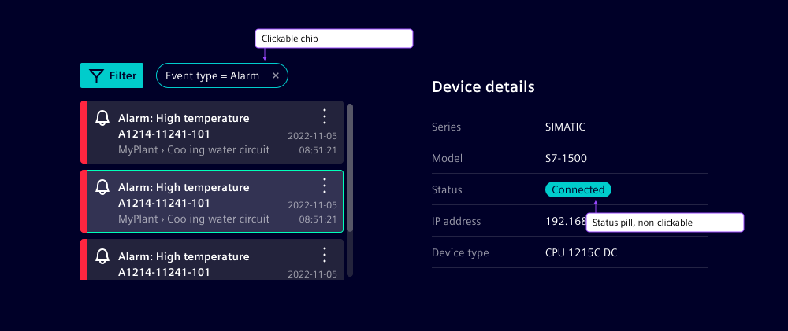Screen dimensions: 788x331
Task: Select the SIMATIC series value
Action: point(565,127)
